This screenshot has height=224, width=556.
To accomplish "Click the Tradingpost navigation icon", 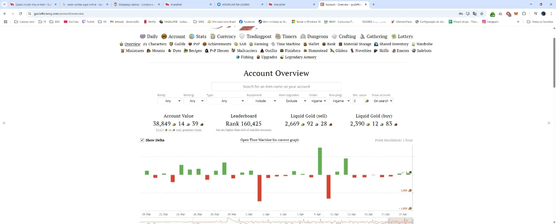I will 242,36.
